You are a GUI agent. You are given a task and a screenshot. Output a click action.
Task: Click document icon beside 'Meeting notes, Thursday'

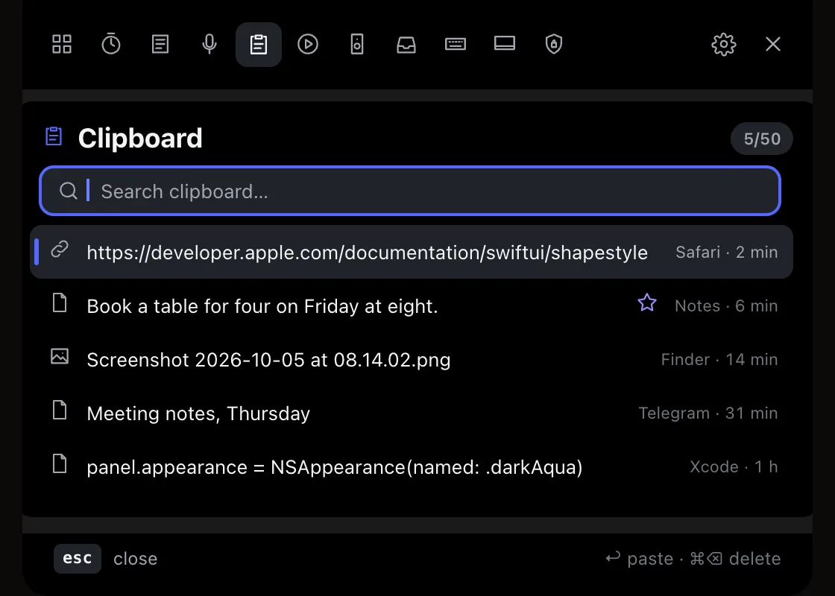point(60,410)
